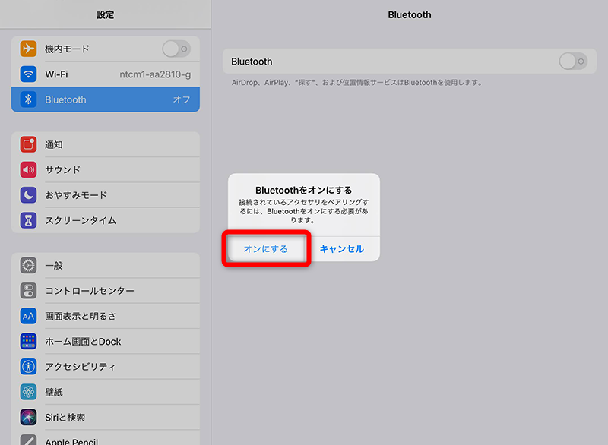Screen dimensions: 608x445
Task: Open サウンド settings
Action: [x=106, y=169]
